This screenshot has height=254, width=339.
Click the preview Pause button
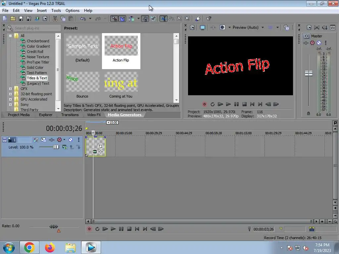click(x=236, y=104)
